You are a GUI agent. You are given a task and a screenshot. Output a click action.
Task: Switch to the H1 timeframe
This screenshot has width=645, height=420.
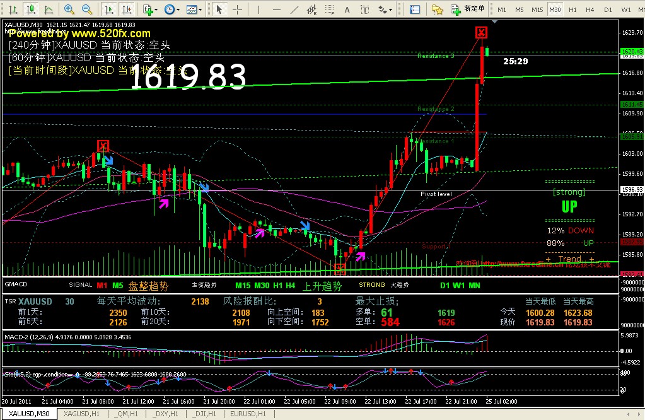[x=572, y=9]
